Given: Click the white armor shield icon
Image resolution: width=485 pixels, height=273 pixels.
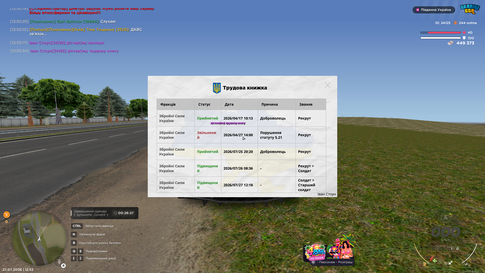Looking at the screenshot, I should click(x=464, y=38).
